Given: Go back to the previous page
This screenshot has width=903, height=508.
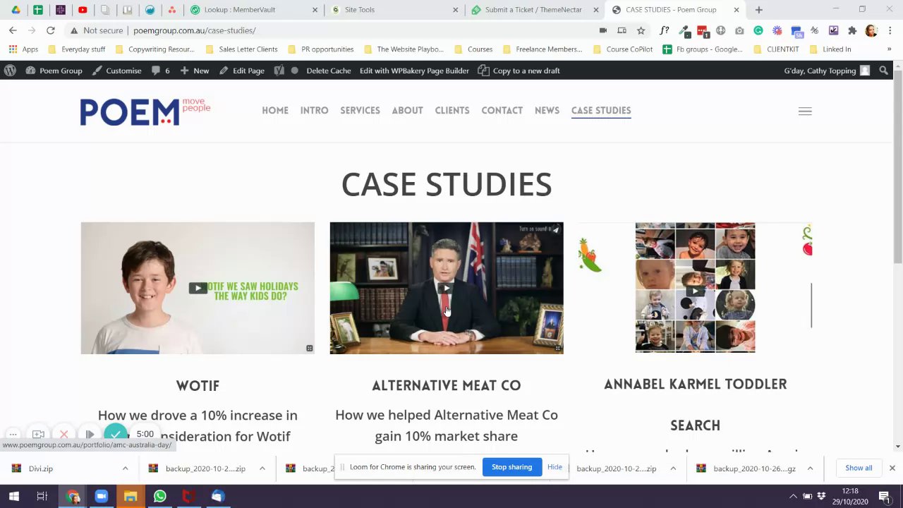Looking at the screenshot, I should pos(13,30).
